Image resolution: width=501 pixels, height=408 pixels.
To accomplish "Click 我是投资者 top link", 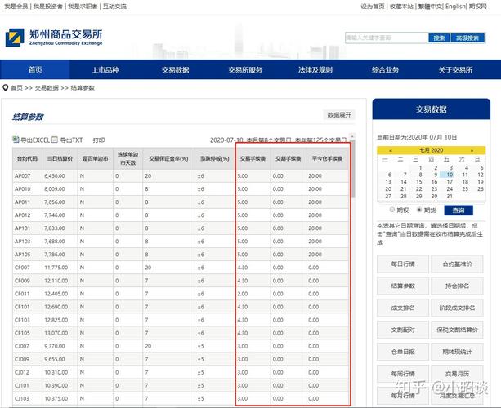I will point(47,6).
